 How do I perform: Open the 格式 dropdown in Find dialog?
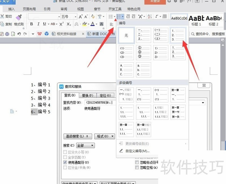tap(104, 136)
